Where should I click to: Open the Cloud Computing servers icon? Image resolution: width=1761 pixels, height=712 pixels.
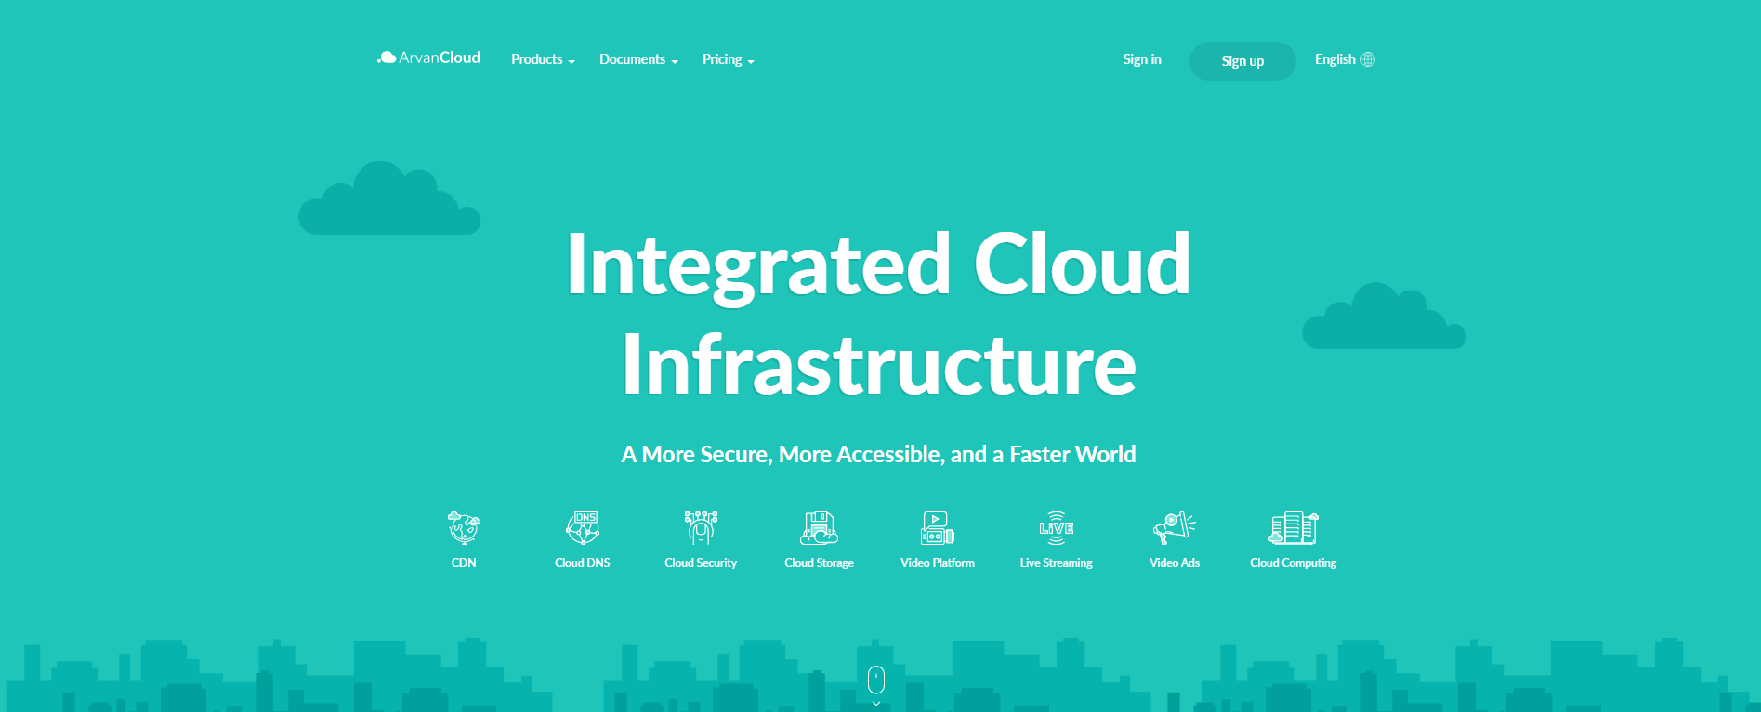[1294, 527]
